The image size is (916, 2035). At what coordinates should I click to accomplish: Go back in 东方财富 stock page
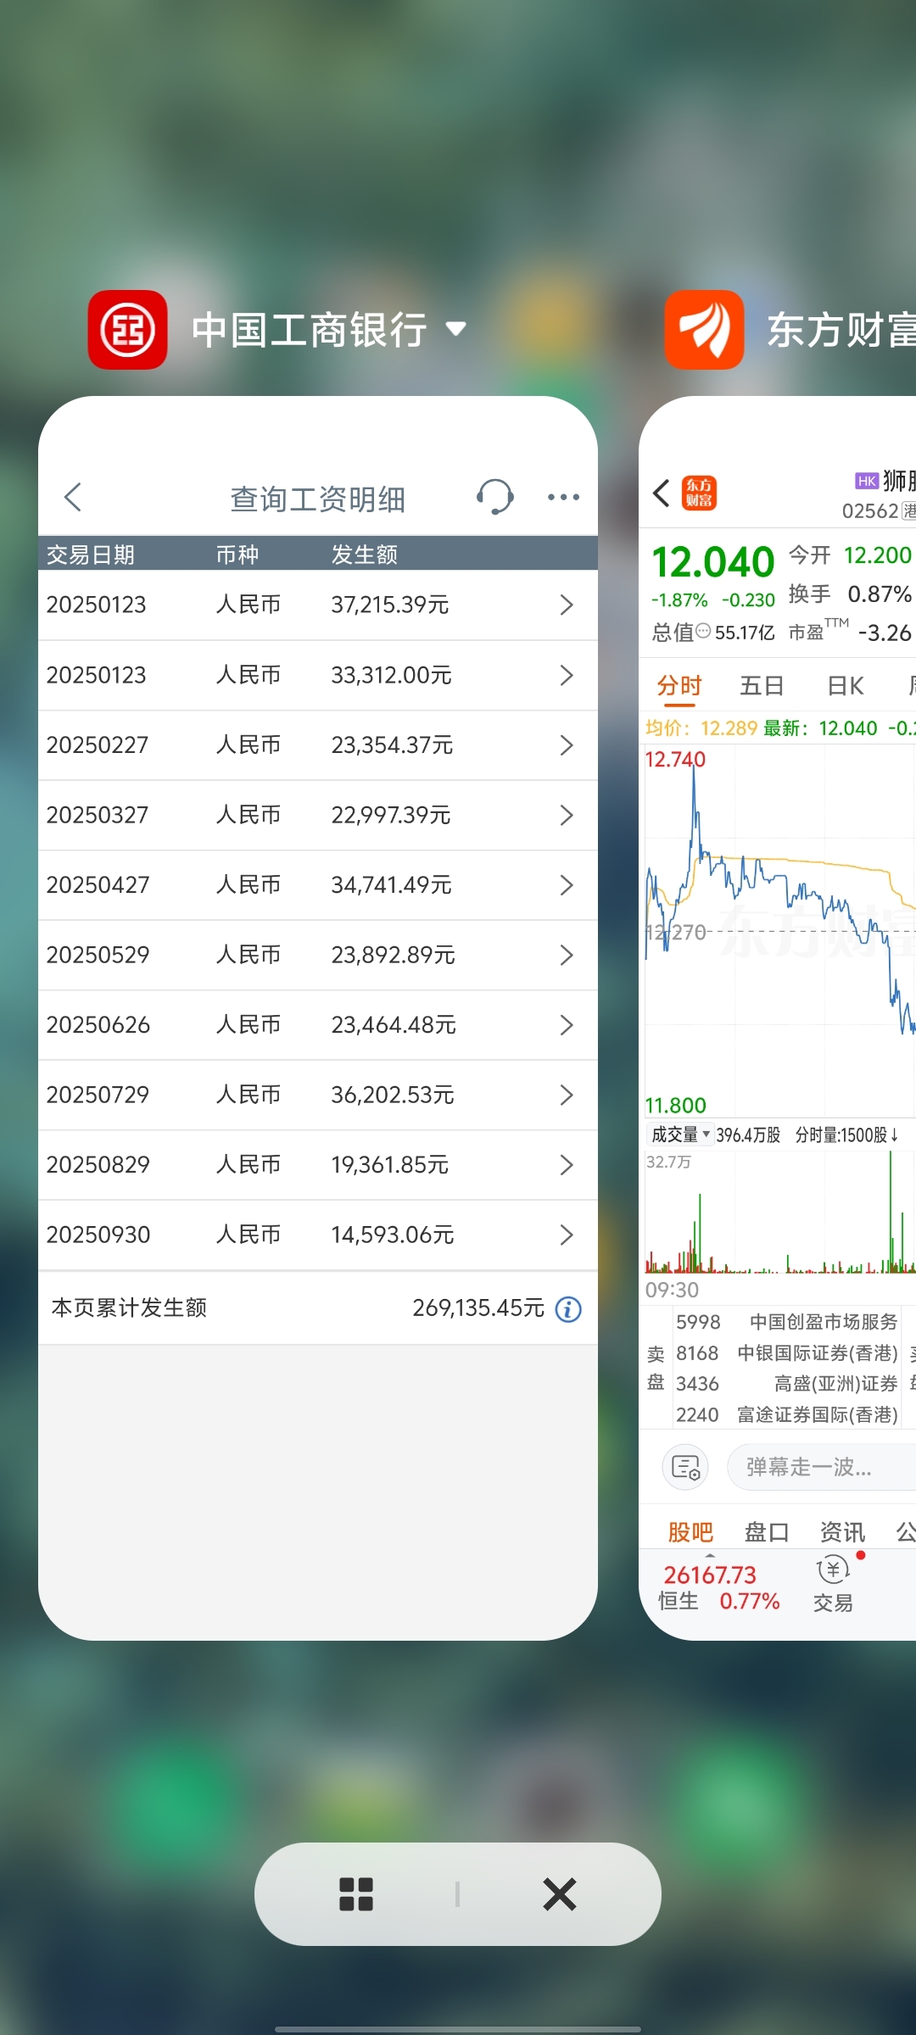(662, 493)
